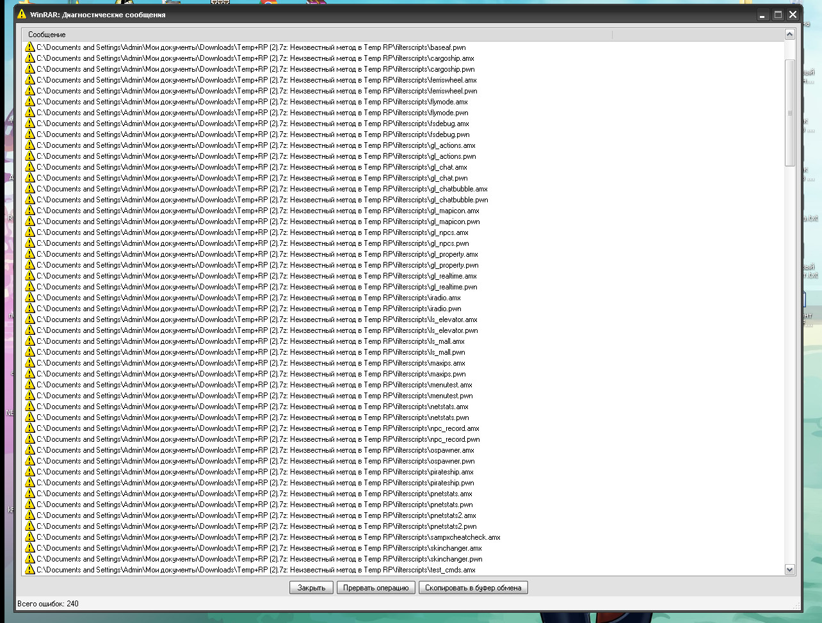Select the message text ending in pirateship.pwn
822x623 pixels.
(x=255, y=483)
